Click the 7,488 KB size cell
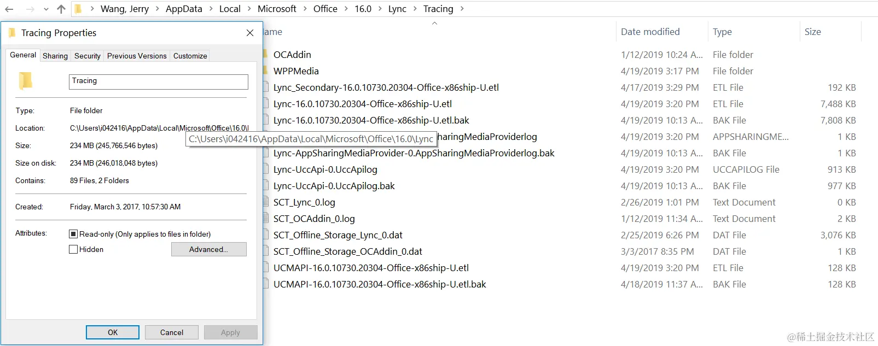Screen dimensions: 878x346 coord(838,104)
